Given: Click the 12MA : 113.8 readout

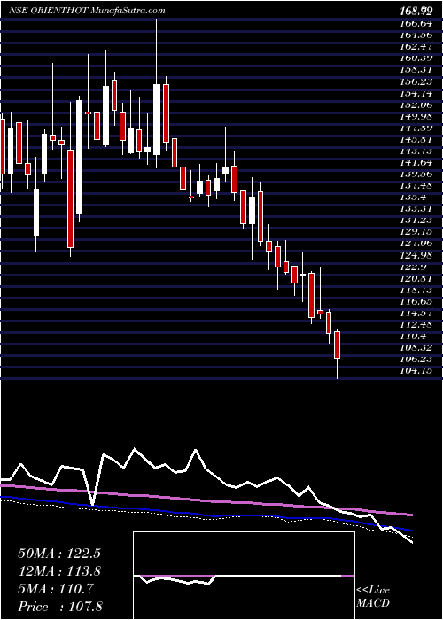Looking at the screenshot, I should (x=59, y=571).
